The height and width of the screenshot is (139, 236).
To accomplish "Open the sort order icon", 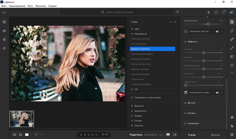I will click(x=37, y=135).
